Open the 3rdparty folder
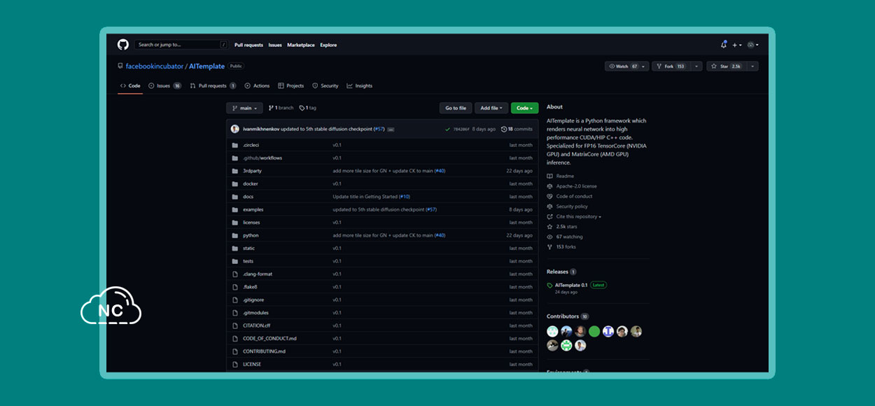This screenshot has width=875, height=406. [x=251, y=171]
